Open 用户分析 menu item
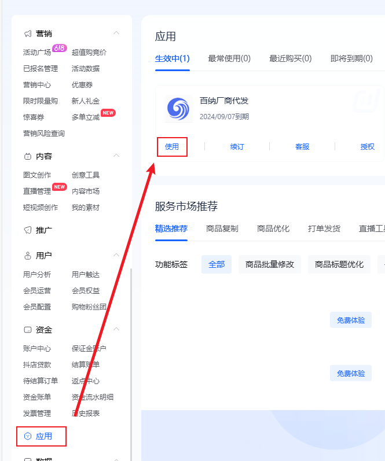 [x=37, y=275]
